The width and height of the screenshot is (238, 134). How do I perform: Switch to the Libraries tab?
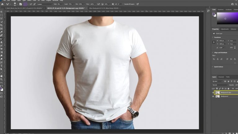coord(233,29)
